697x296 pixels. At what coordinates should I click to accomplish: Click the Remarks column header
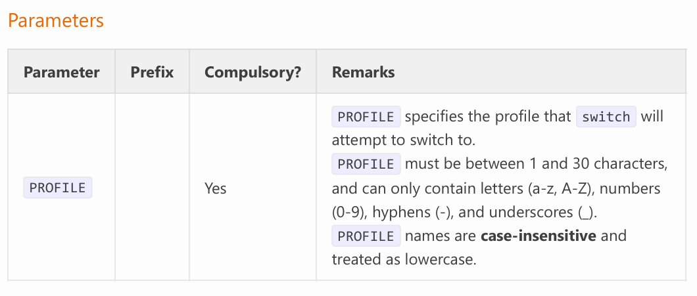tap(363, 72)
